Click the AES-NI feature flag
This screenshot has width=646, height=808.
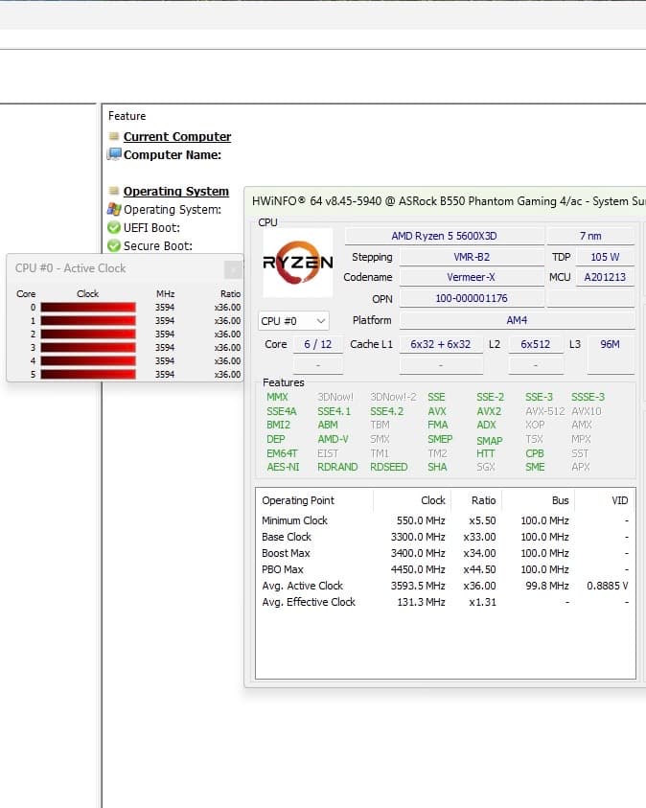(283, 467)
